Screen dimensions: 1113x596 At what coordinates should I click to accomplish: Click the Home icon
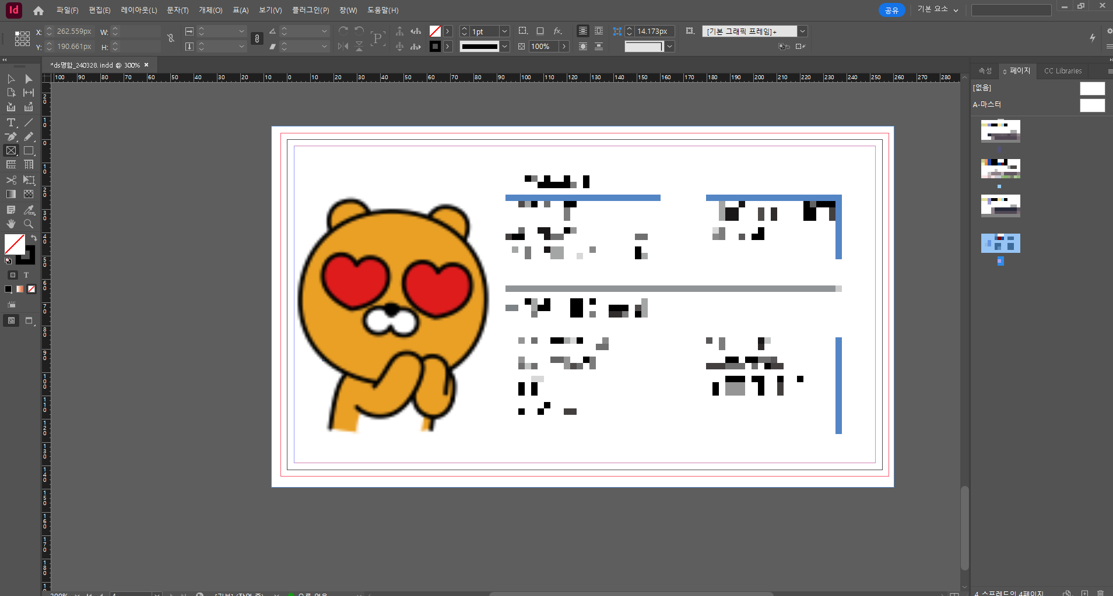[38, 10]
